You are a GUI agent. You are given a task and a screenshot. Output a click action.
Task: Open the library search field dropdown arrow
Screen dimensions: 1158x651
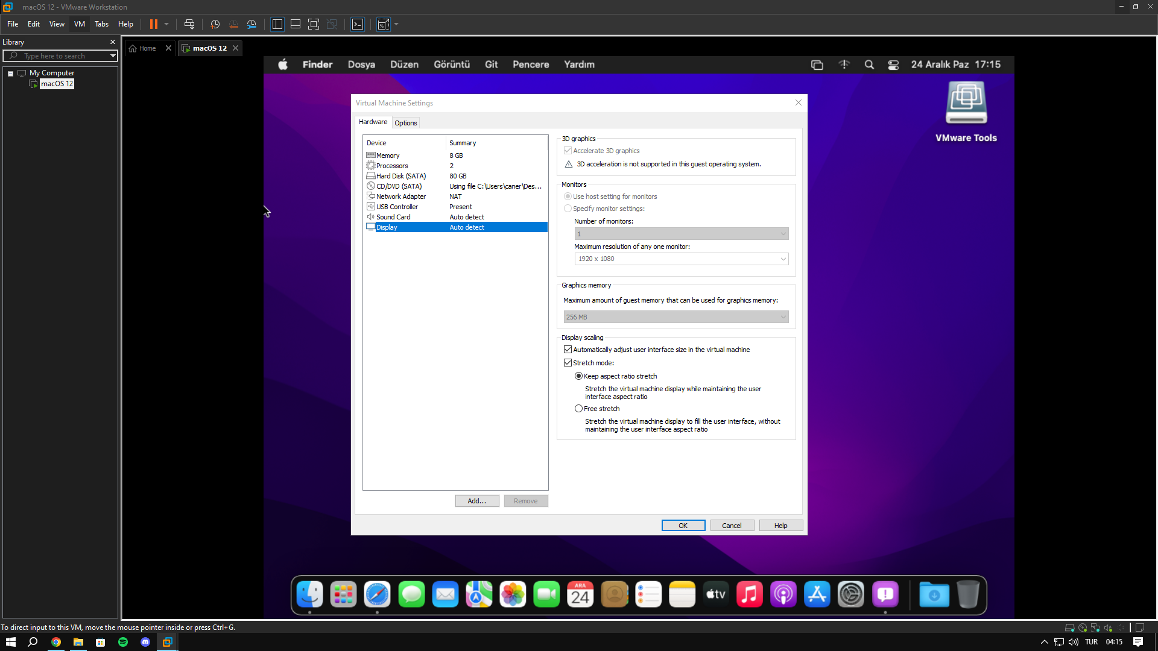(x=113, y=56)
